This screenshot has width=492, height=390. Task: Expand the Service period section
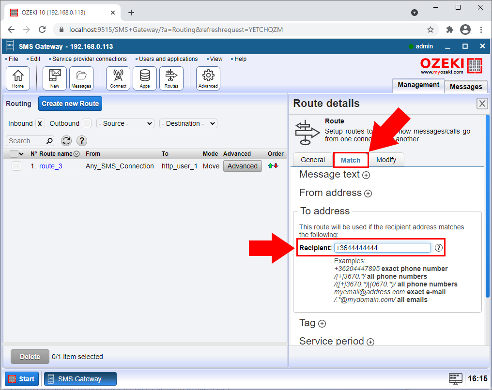[x=370, y=342]
